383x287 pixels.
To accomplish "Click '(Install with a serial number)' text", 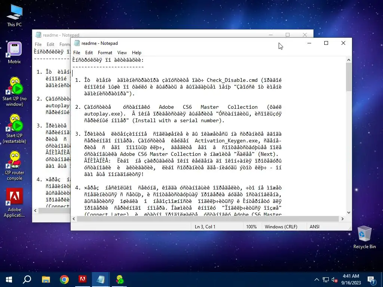I will point(178,121).
